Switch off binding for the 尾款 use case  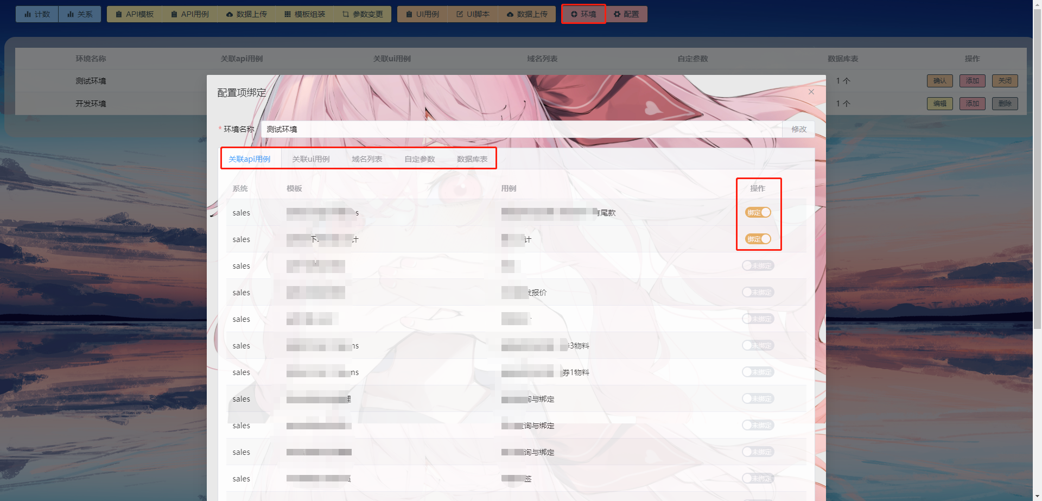[758, 212]
